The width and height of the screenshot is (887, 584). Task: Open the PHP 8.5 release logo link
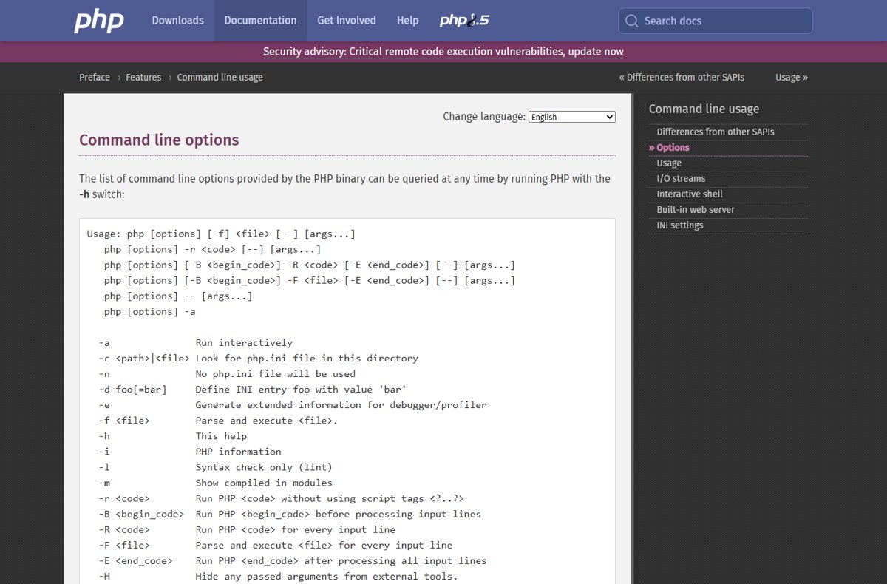click(464, 21)
